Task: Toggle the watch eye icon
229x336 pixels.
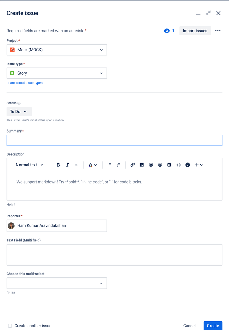Action: click(167, 31)
